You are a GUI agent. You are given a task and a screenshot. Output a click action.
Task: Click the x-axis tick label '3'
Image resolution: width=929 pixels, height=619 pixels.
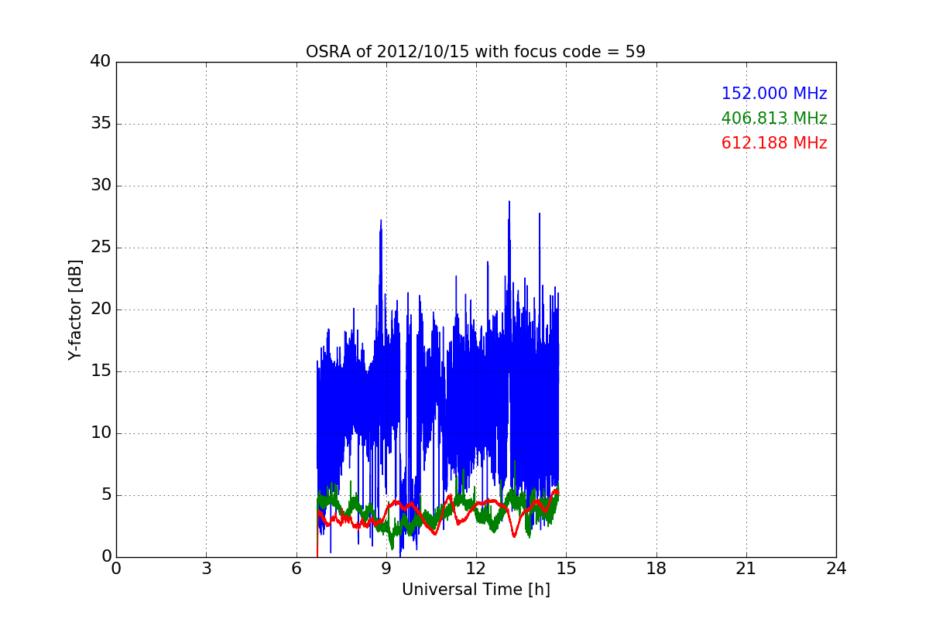pyautogui.click(x=206, y=569)
